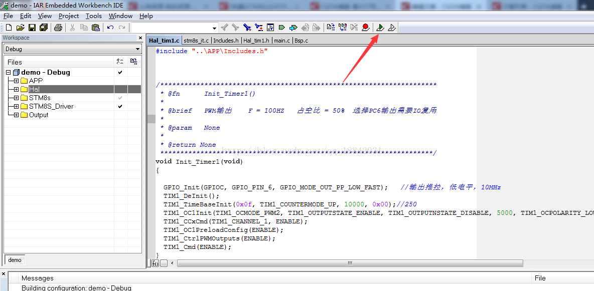Image resolution: width=594 pixels, height=291 pixels.
Task: Open the Edit menu
Action: click(x=26, y=16)
